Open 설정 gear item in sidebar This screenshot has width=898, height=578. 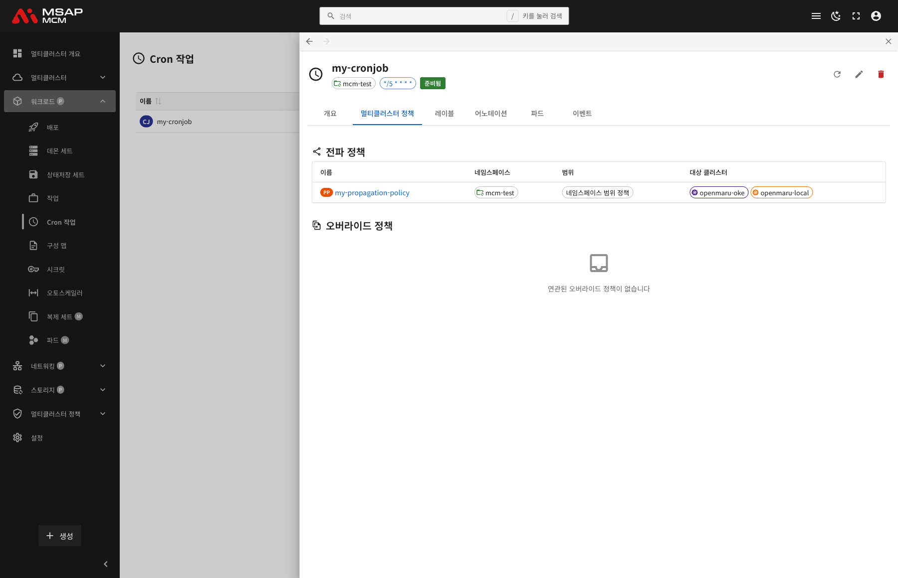click(60, 438)
